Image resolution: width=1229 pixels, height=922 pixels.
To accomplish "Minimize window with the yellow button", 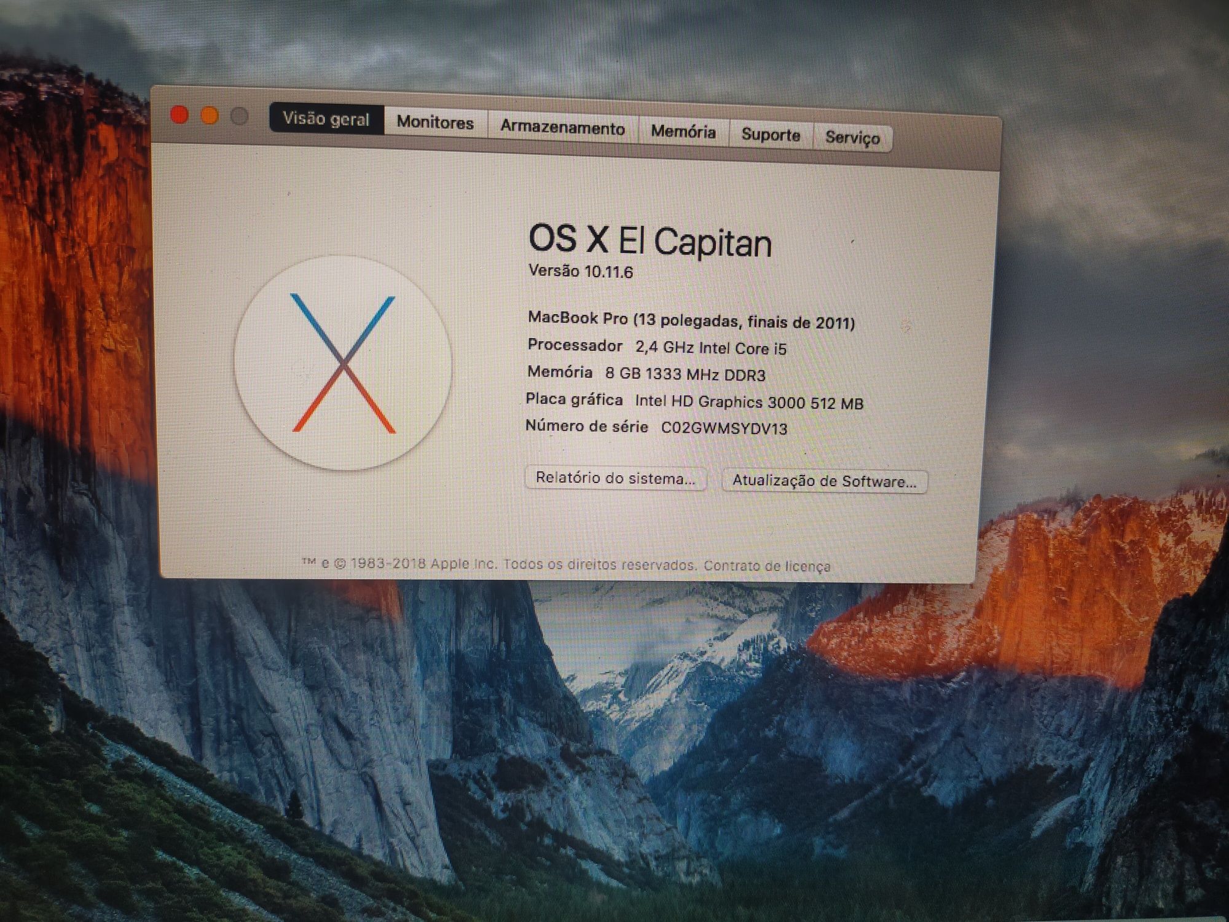I will (x=209, y=115).
